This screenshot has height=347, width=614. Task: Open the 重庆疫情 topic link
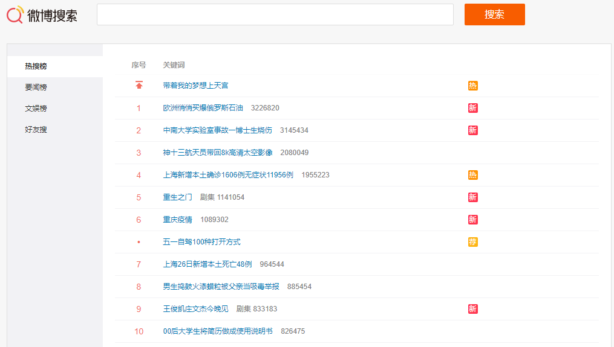point(177,220)
